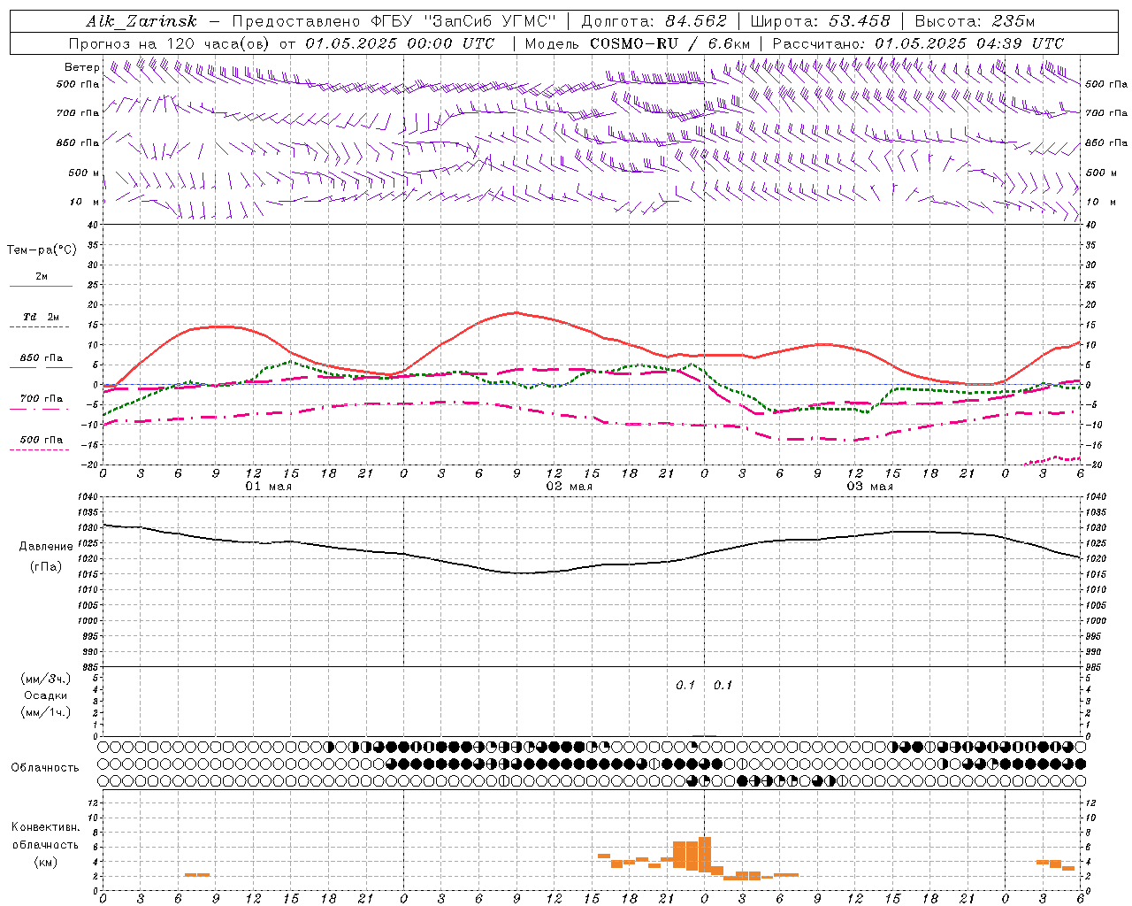Click '850 гПа' in the temperature legend
The width and height of the screenshot is (1132, 906).
coord(42,358)
